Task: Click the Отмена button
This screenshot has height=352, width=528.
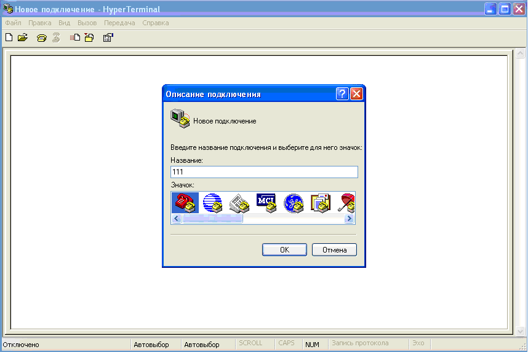Action: pyautogui.click(x=334, y=250)
